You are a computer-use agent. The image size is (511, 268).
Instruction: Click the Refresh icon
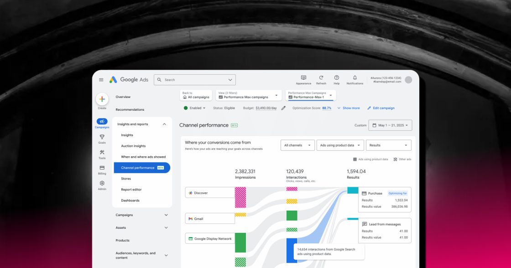pos(321,77)
